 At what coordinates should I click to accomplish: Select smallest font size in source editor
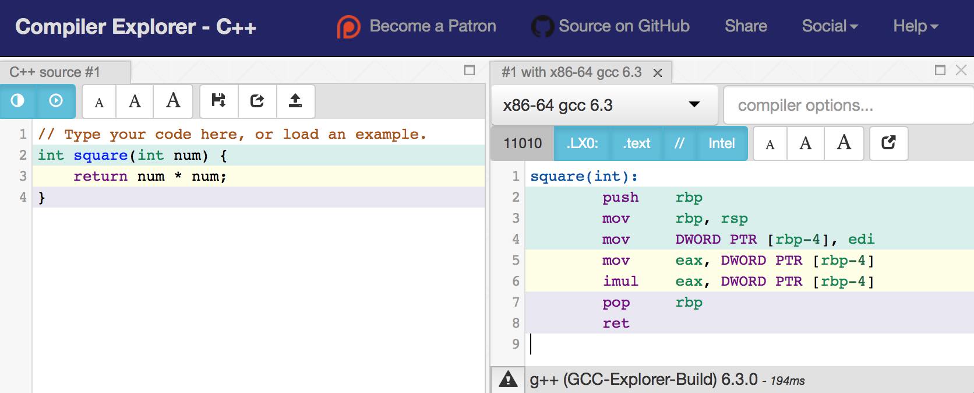tap(99, 102)
